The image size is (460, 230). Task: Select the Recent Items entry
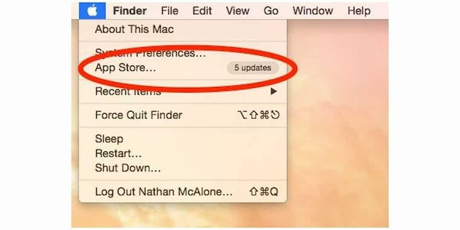point(183,92)
